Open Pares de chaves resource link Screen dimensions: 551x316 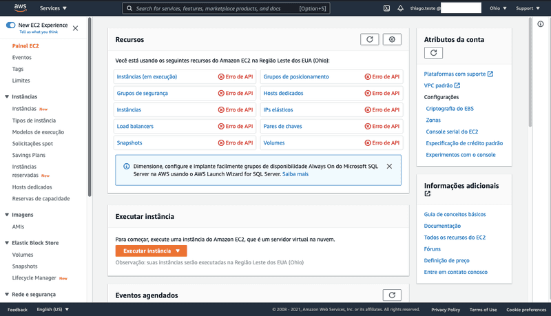[x=282, y=126]
